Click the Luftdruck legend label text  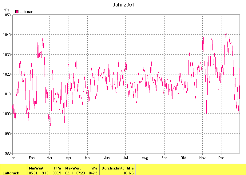(26, 12)
